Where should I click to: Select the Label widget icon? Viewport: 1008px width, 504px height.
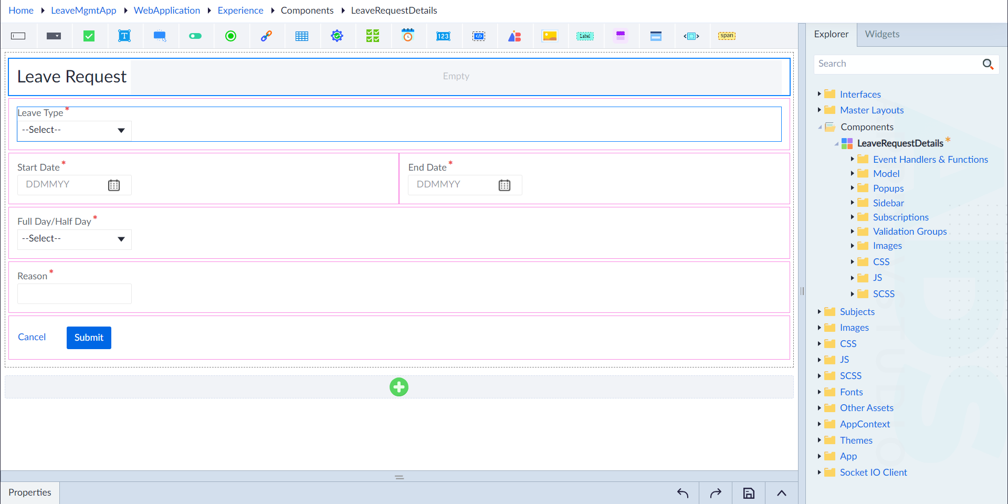point(585,36)
